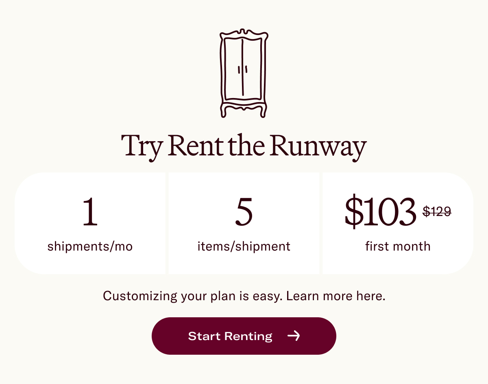Screen dimensions: 488x384
Task: Select the 5 items/shipment card
Action: (x=243, y=223)
